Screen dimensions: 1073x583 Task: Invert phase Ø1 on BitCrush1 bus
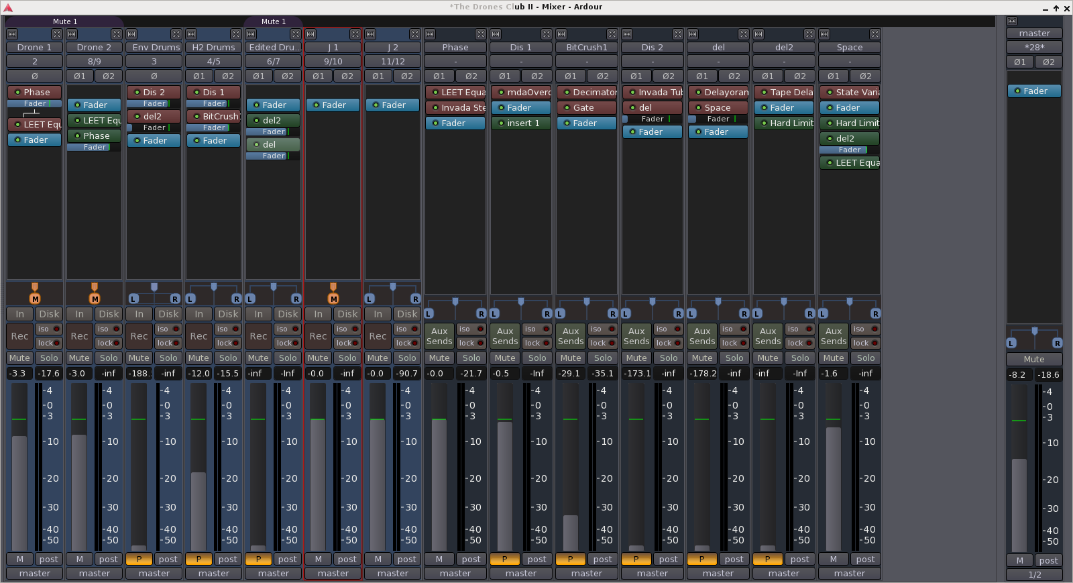tap(571, 76)
